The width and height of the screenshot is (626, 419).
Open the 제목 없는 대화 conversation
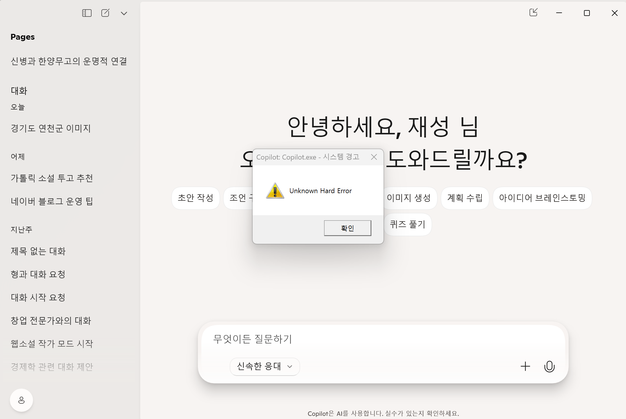click(x=38, y=251)
